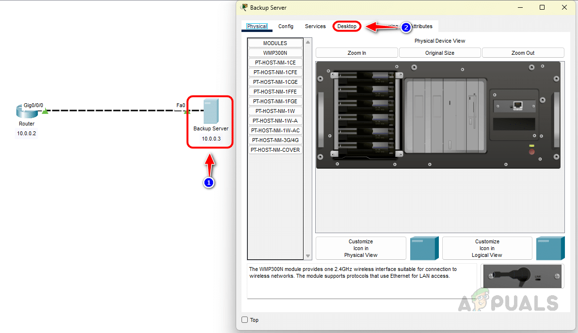
Task: Choose the PT-HOST-NM-3G/4G module
Action: [x=275, y=140]
